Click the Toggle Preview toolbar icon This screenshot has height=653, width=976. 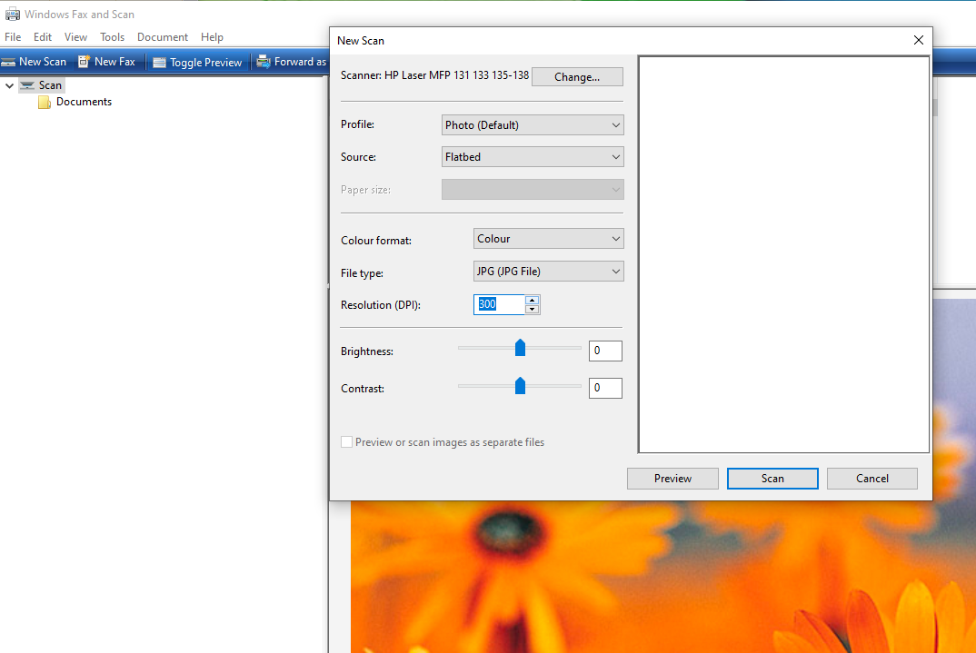coord(159,62)
